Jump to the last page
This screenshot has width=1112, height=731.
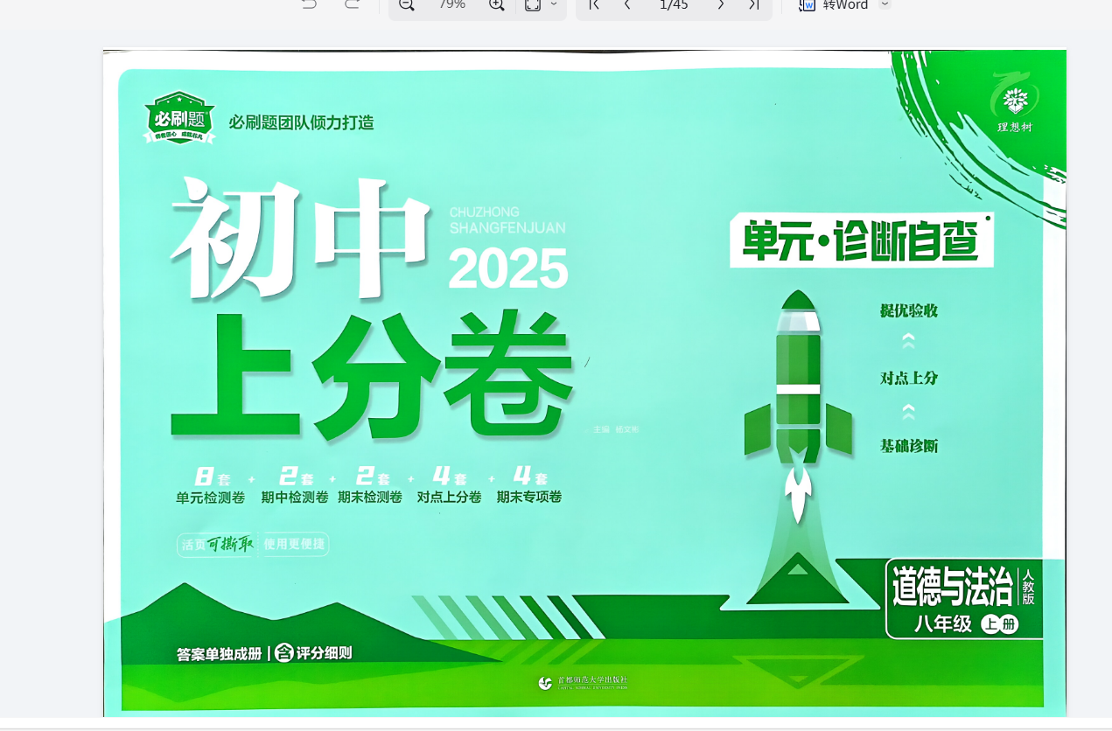pos(753,4)
